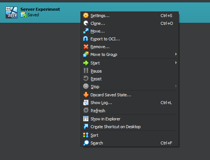The height and width of the screenshot is (160, 210).
Task: Open the Stop submenu arrow
Action: click(x=176, y=86)
